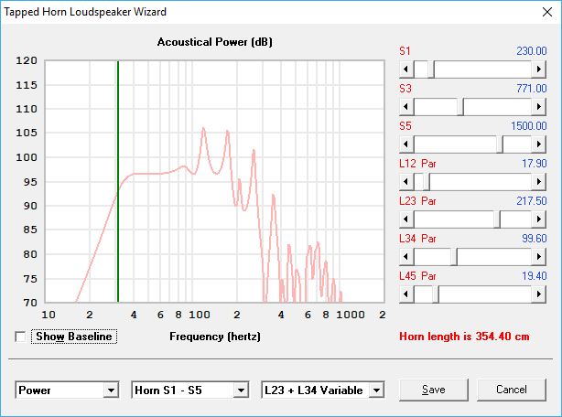Click the L34 slider thumb
Image resolution: width=562 pixels, height=417 pixels.
[x=454, y=257]
